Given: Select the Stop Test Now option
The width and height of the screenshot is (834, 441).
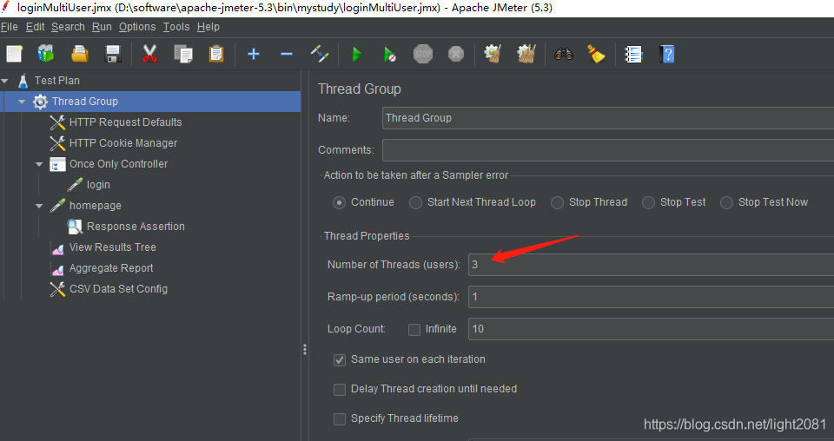Looking at the screenshot, I should [x=726, y=202].
